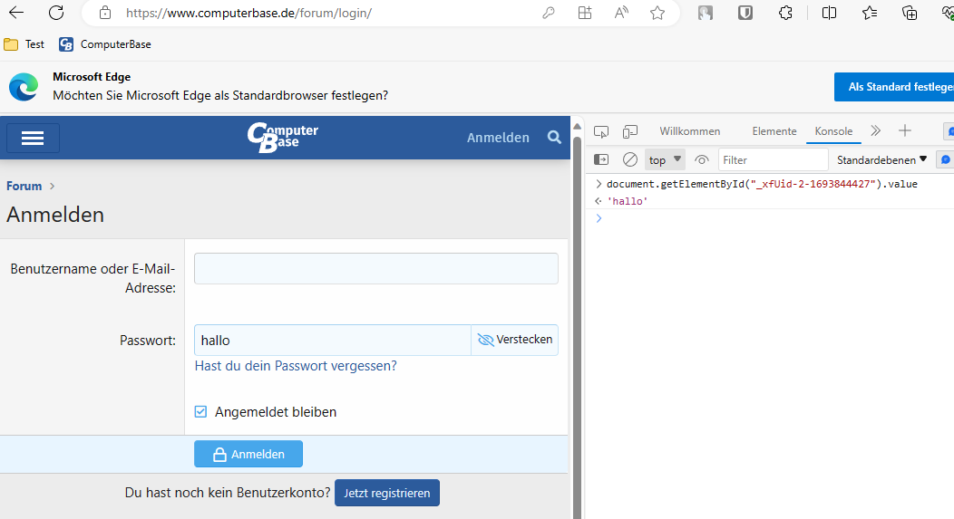The height and width of the screenshot is (519, 954).
Task: Click Jetzt registrieren button
Action: [387, 493]
